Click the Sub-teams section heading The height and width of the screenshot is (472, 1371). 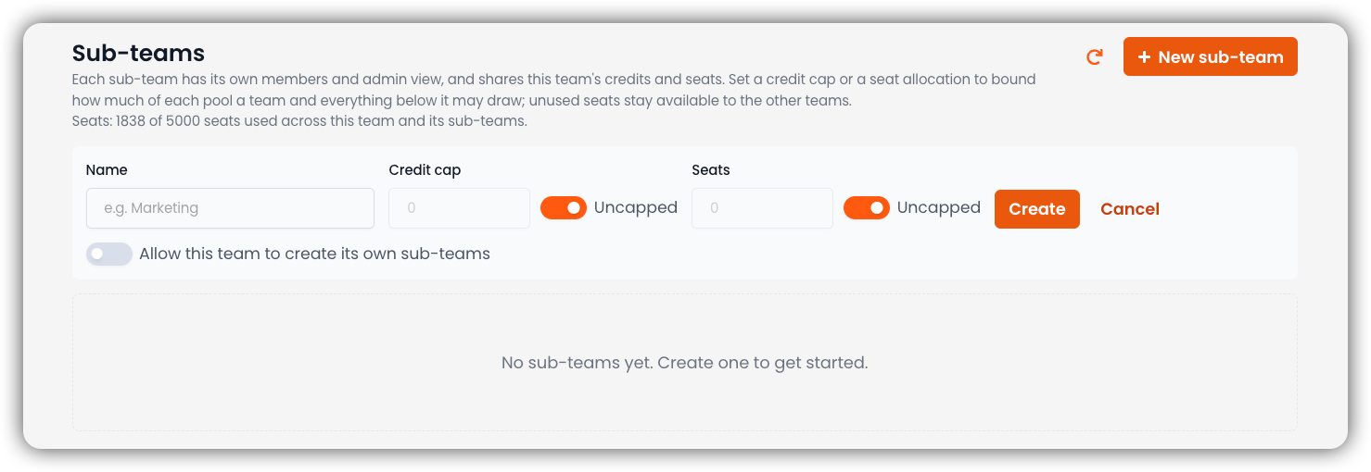coord(138,53)
